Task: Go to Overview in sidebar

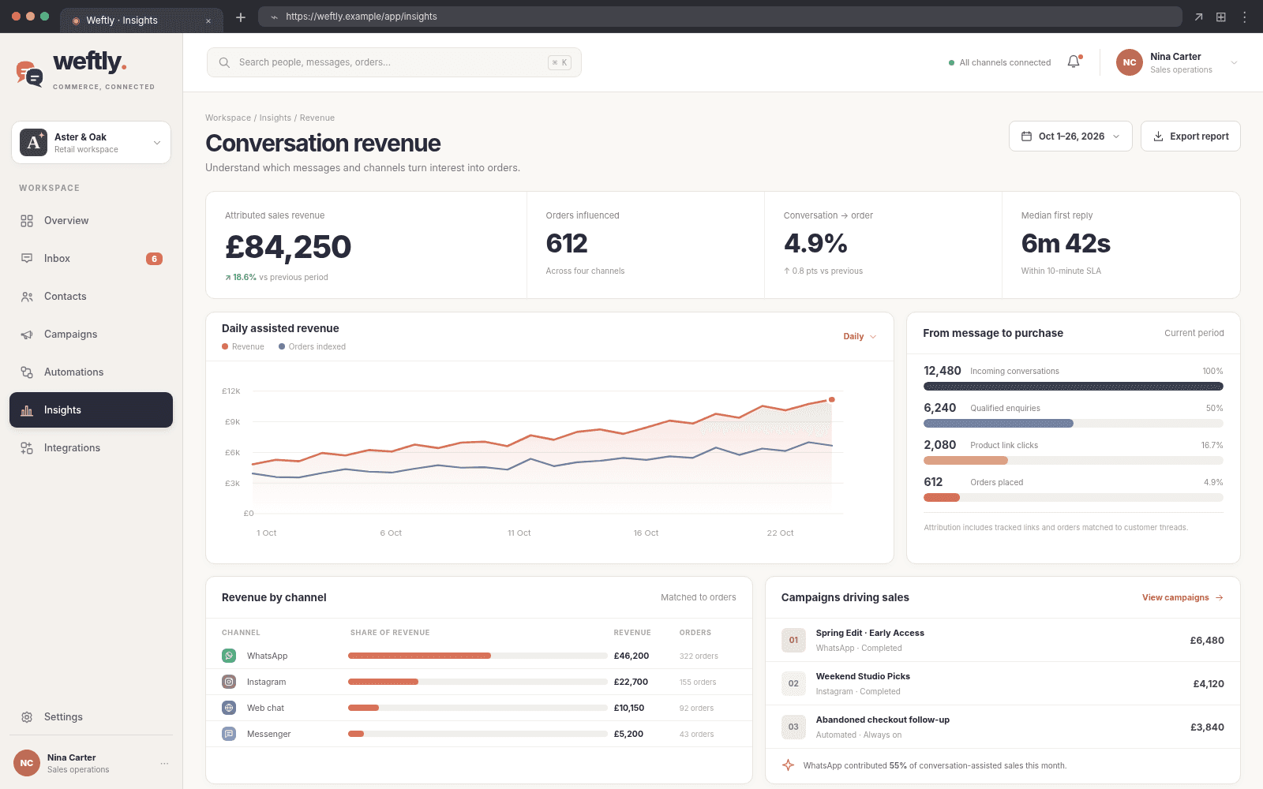Action: click(92, 221)
